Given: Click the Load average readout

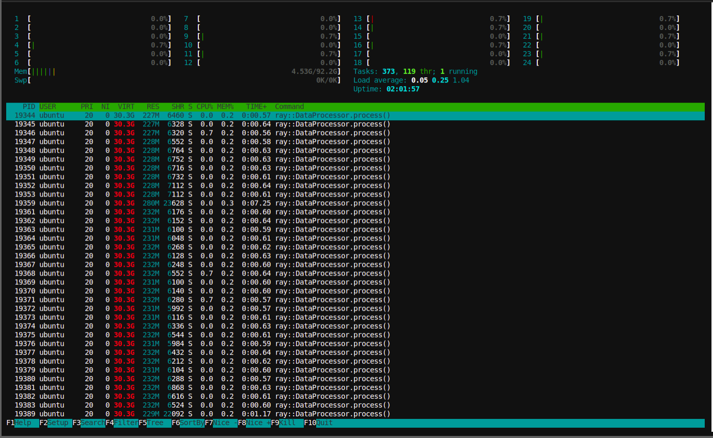Looking at the screenshot, I should (411, 80).
